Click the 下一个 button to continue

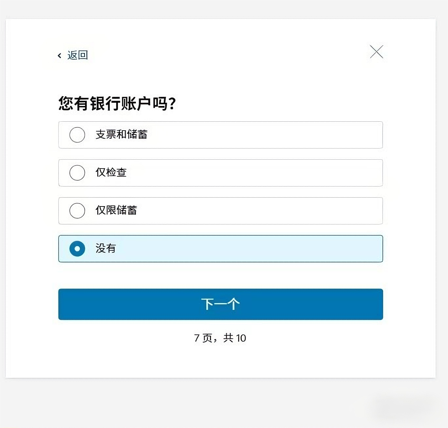[x=220, y=304]
